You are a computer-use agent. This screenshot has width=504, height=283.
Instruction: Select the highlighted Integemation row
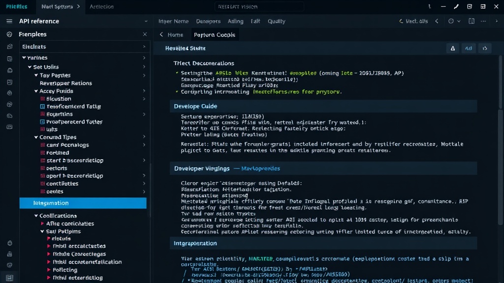[x=83, y=203]
